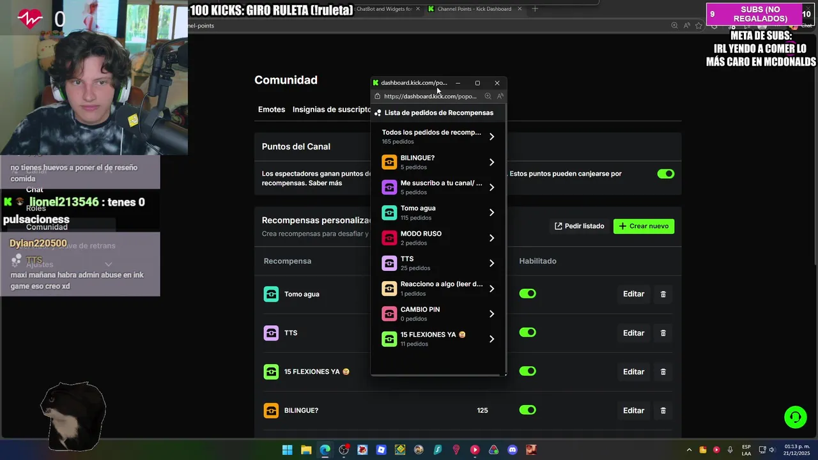Click read aloud icon in popup address bar

[500, 96]
